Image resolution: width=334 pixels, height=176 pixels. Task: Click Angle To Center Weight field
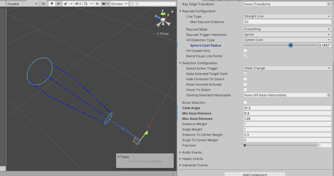pyautogui.click(x=287, y=140)
